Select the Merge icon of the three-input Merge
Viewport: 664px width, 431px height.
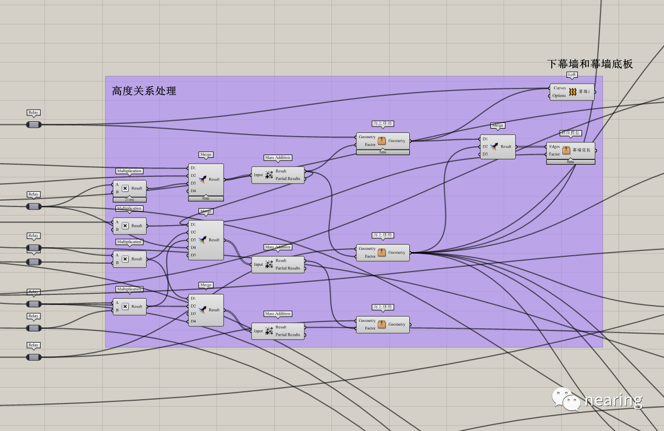(494, 147)
